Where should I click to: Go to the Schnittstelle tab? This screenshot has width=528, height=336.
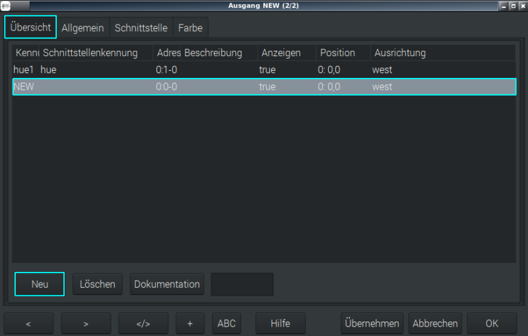pyautogui.click(x=141, y=28)
